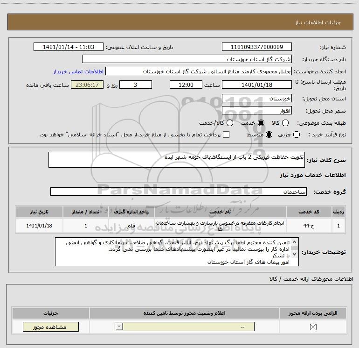This screenshot has width=359, height=348.
Task: Click the buyer organization name field
Action: (187, 59)
